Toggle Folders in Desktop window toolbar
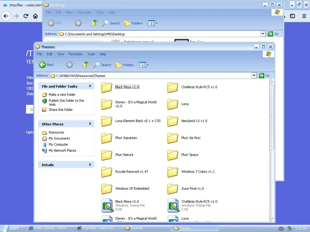This screenshot has width=310, height=232. tap(133, 23)
